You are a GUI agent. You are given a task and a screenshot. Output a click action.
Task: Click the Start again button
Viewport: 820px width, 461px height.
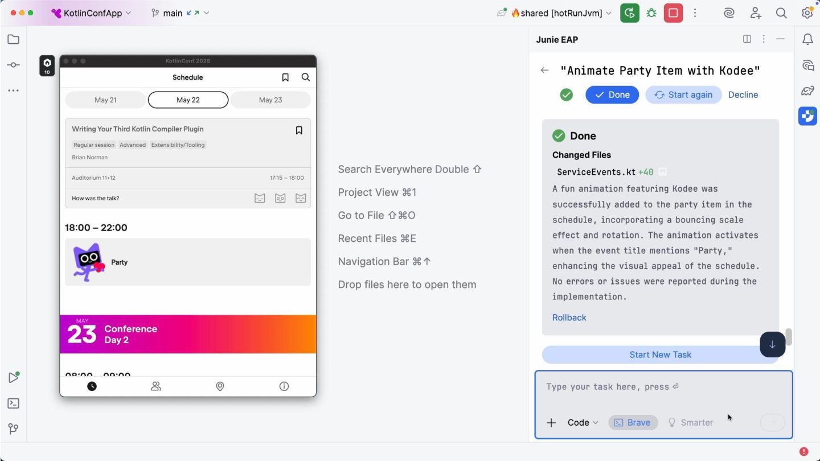[683, 95]
